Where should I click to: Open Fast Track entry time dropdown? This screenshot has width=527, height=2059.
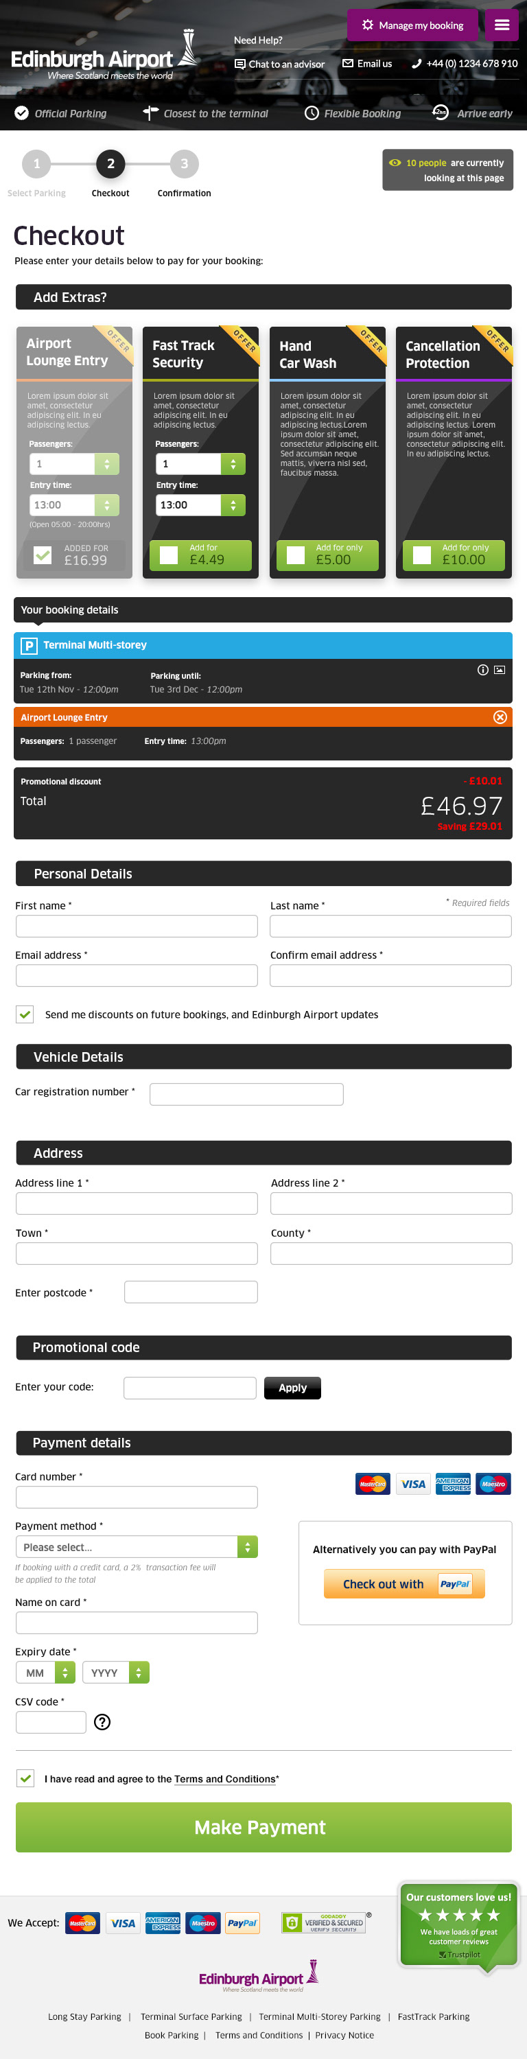coord(233,505)
